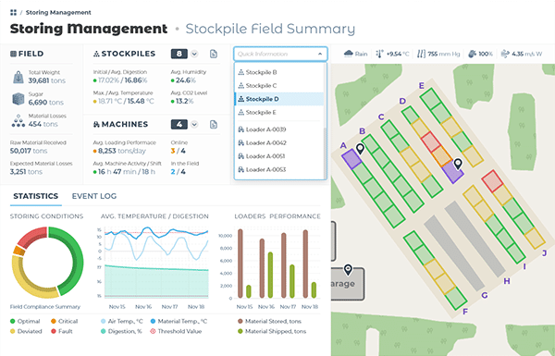This screenshot has width=555, height=356.
Task: Toggle the Material Shipped legend item
Action: coord(272,332)
